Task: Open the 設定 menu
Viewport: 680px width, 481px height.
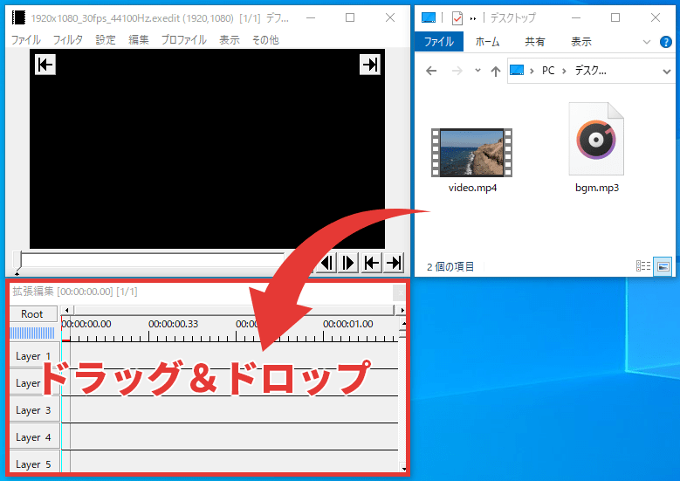Action: 106,40
